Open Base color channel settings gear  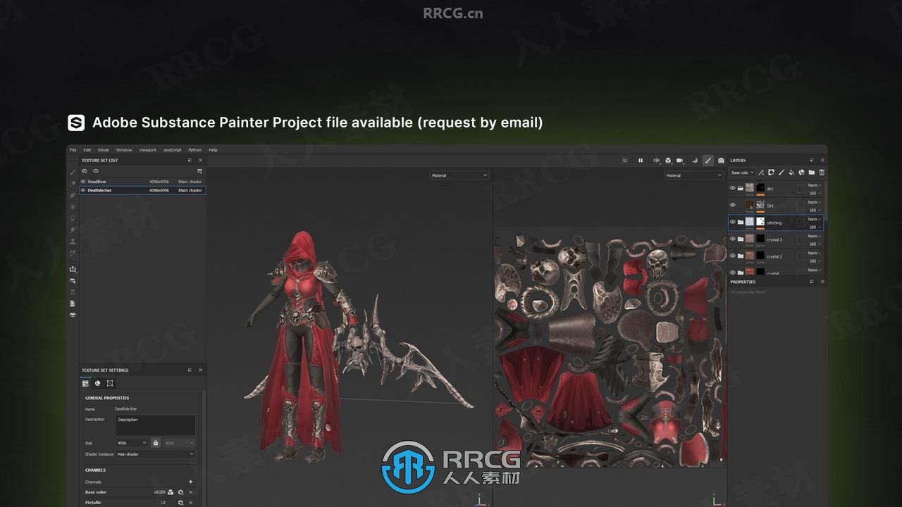click(180, 492)
